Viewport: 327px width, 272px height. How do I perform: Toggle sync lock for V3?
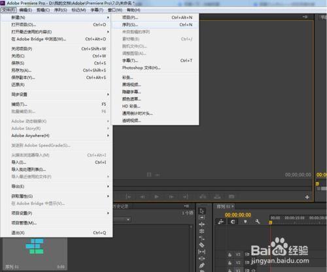tap(247, 254)
